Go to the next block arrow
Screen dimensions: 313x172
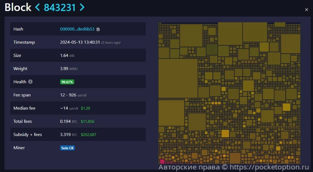82,8
